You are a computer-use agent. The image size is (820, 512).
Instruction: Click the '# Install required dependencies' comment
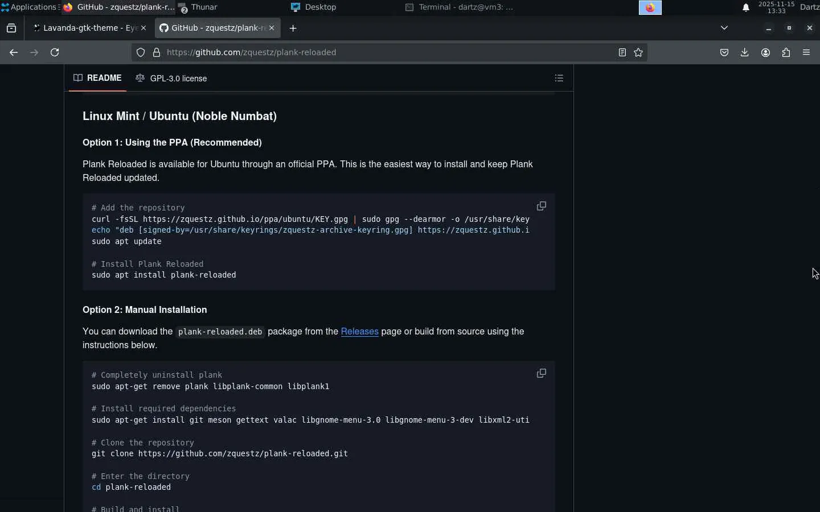163,408
